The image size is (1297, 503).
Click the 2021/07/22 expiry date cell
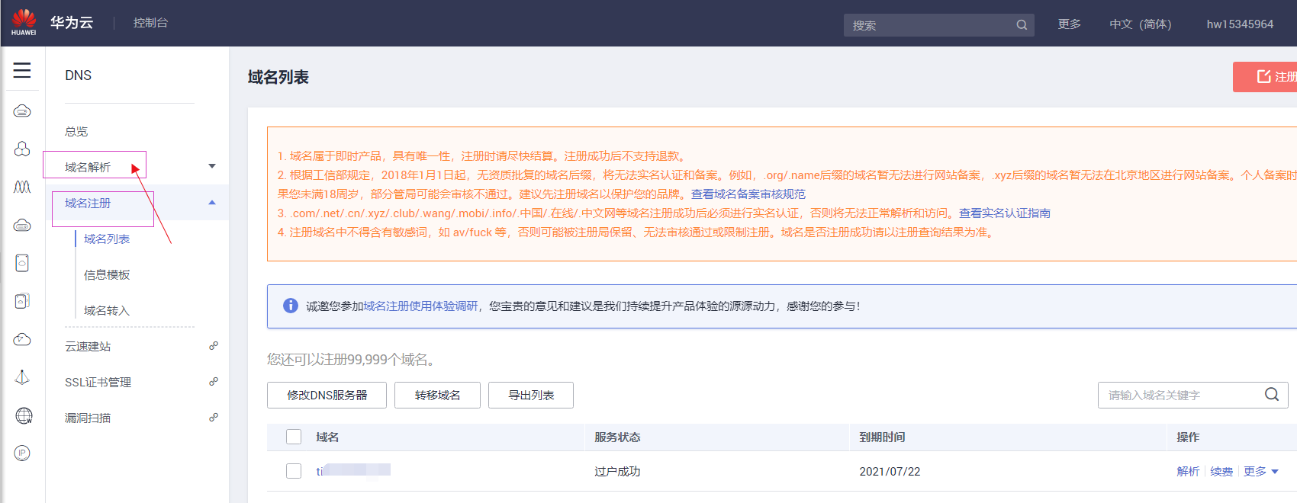coord(890,471)
